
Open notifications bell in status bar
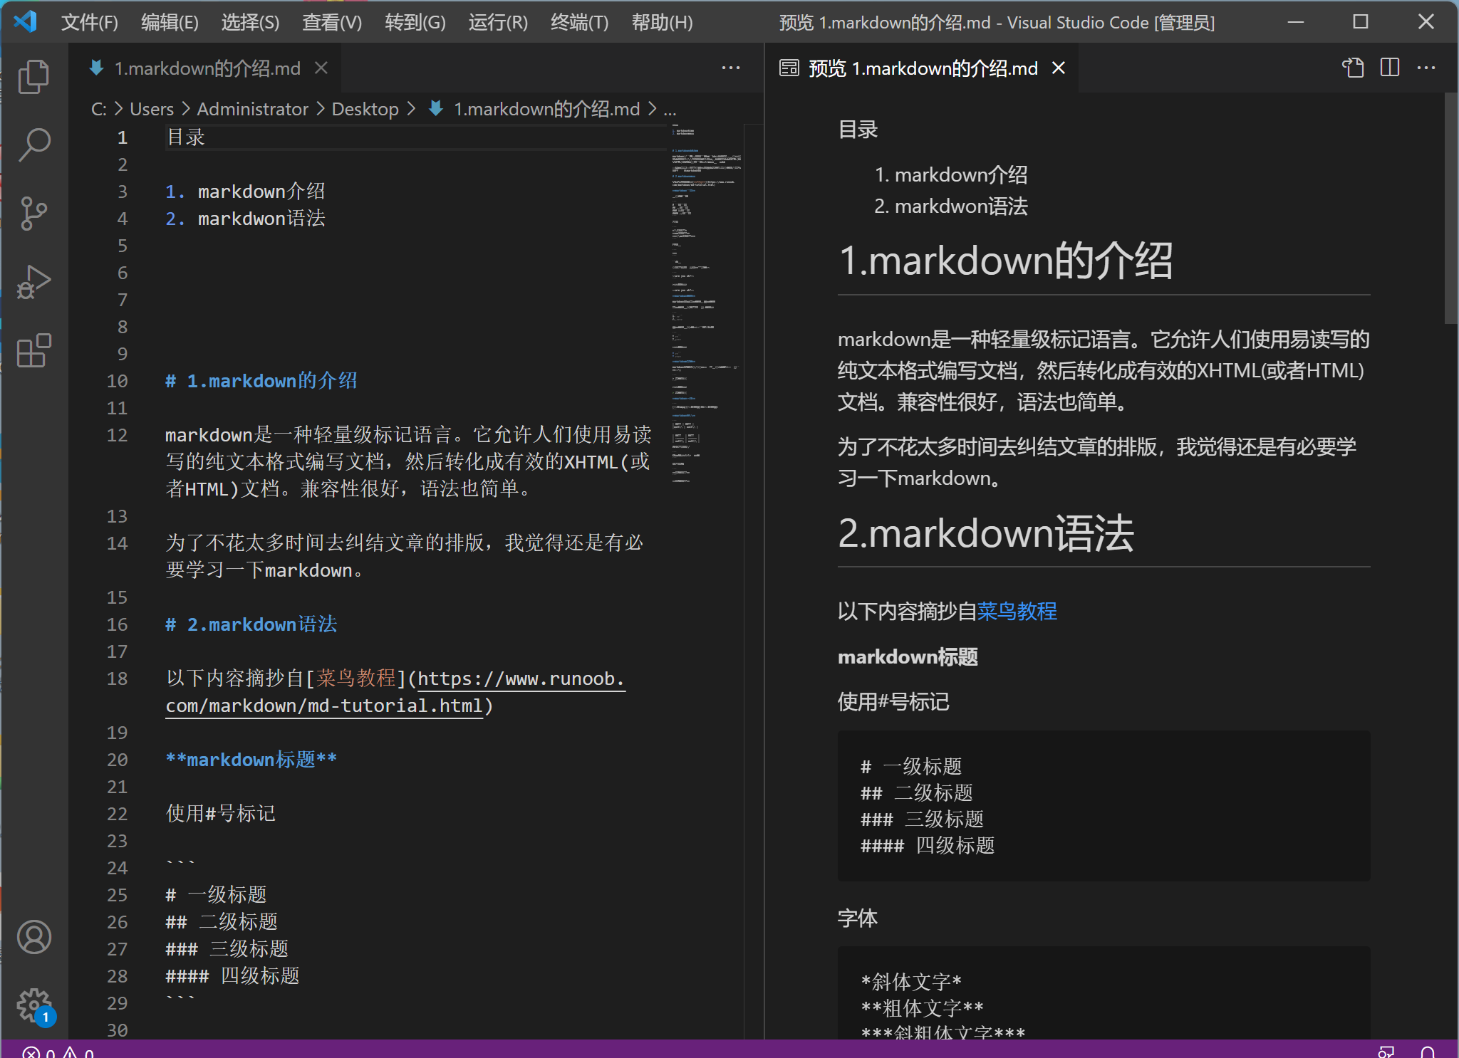click(x=1428, y=1052)
